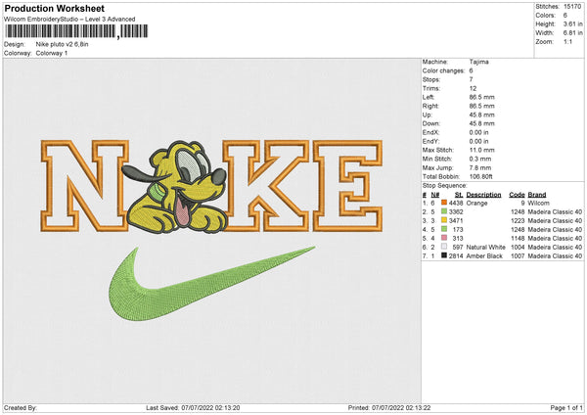Click the 'Left:' measurement label
This screenshot has width=587, height=415.
(429, 97)
